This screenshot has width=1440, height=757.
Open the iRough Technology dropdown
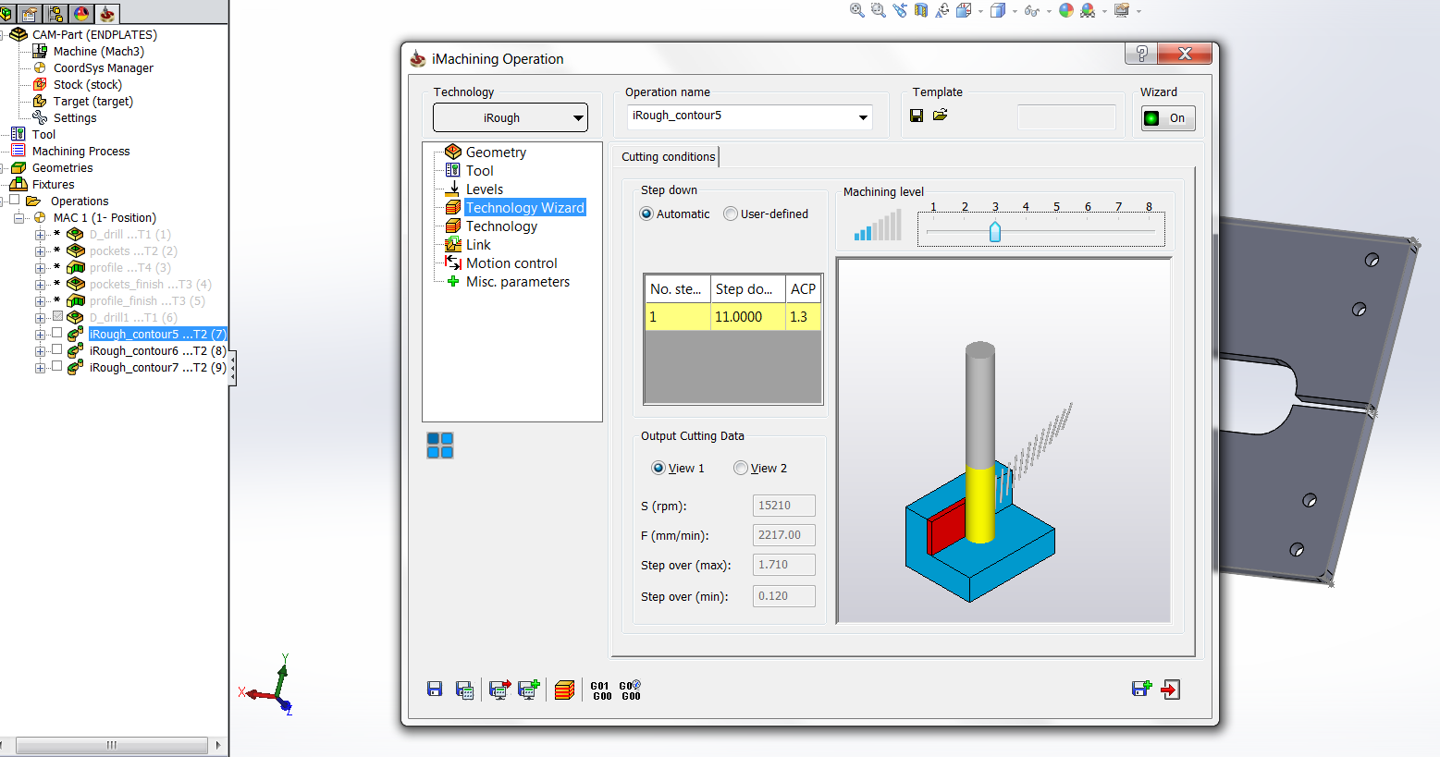pos(511,118)
